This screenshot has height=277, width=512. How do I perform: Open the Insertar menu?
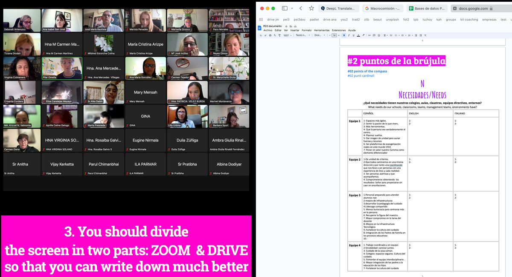pos(295,30)
